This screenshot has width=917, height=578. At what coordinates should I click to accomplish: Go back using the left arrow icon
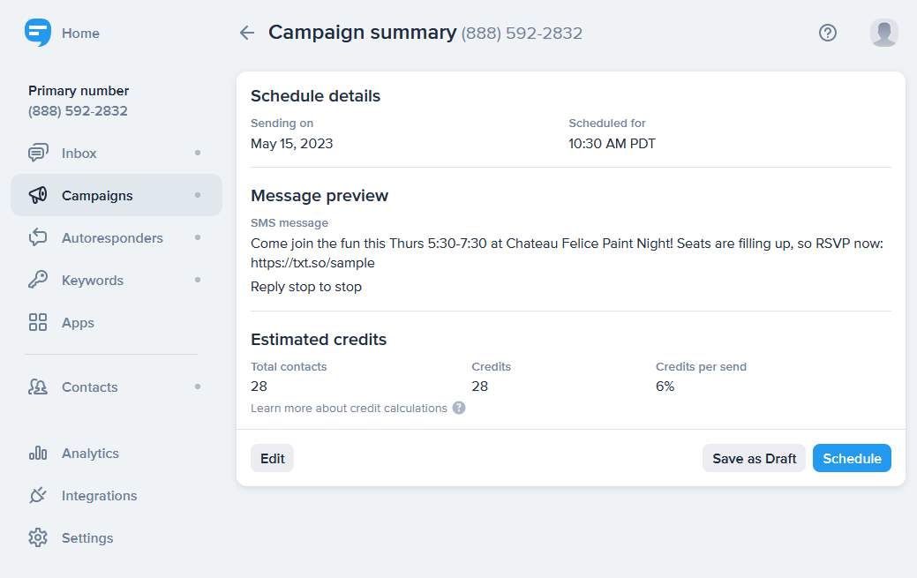247,33
